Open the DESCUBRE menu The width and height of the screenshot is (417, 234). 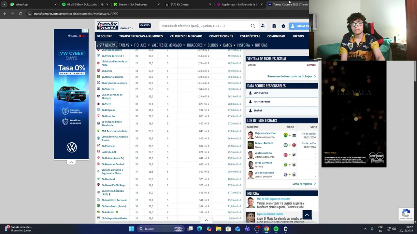click(104, 36)
